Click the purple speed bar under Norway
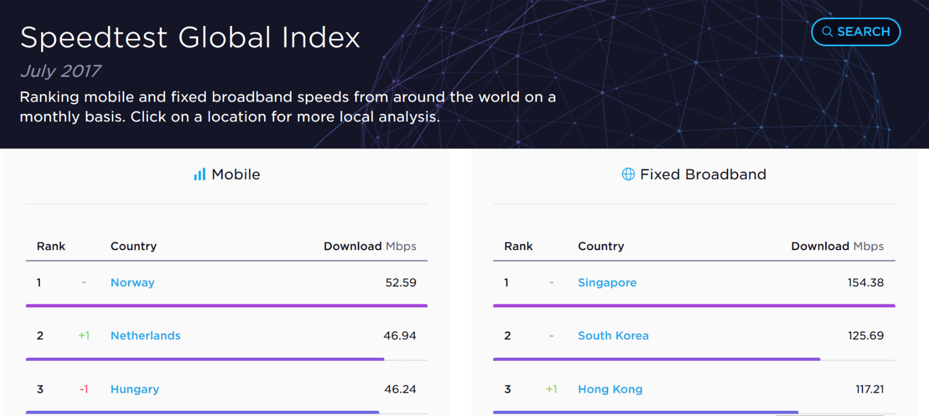This screenshot has height=416, width=929. click(227, 306)
